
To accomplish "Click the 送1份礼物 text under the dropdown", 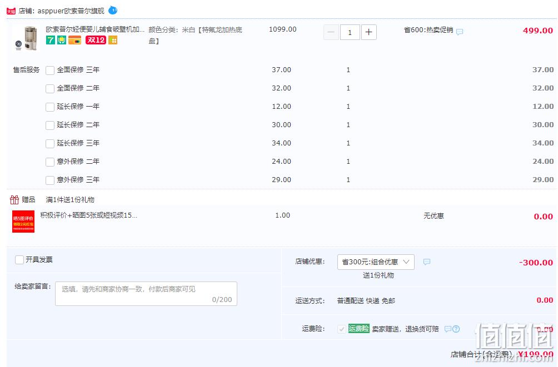I will click(x=378, y=275).
